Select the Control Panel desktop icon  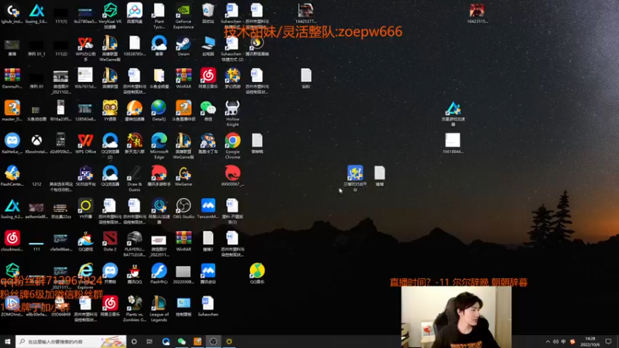pos(183,306)
